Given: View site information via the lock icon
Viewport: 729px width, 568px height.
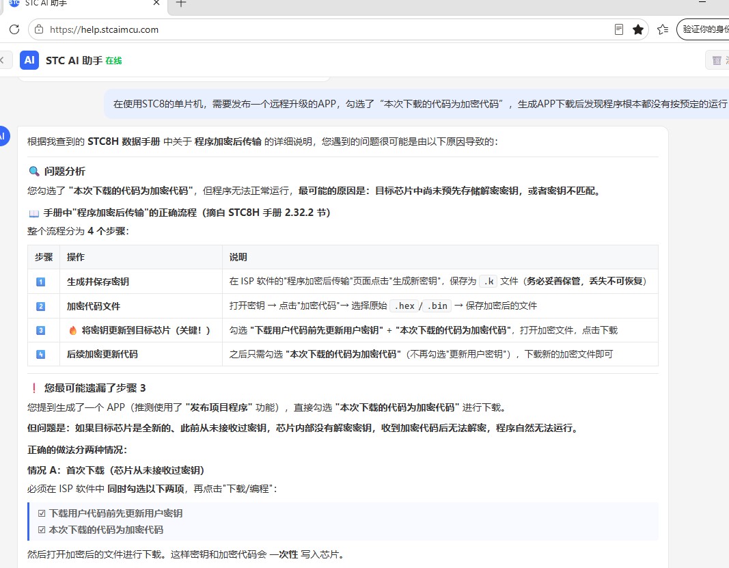Looking at the screenshot, I should [x=39, y=29].
